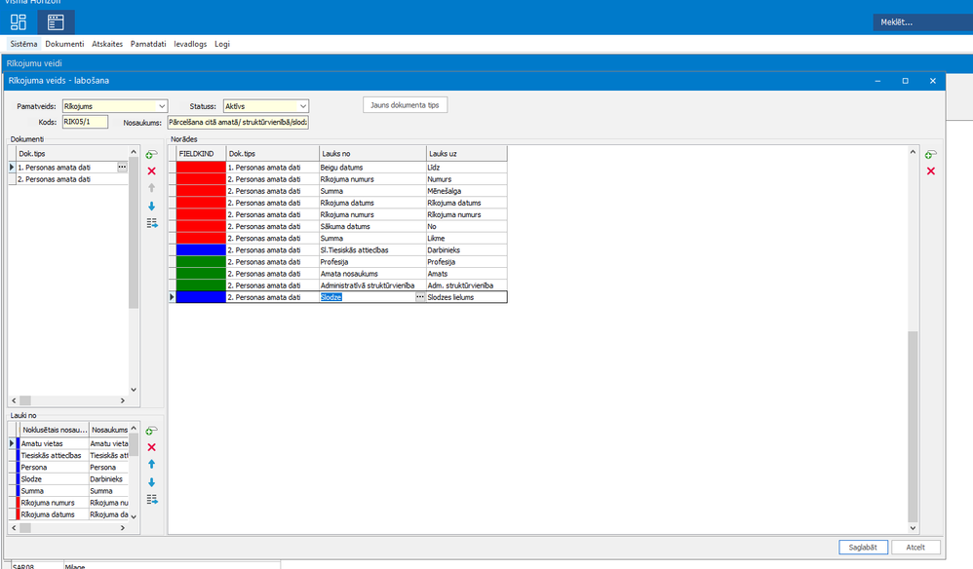
Task: Click Amata nosaukums cell
Action: point(372,274)
